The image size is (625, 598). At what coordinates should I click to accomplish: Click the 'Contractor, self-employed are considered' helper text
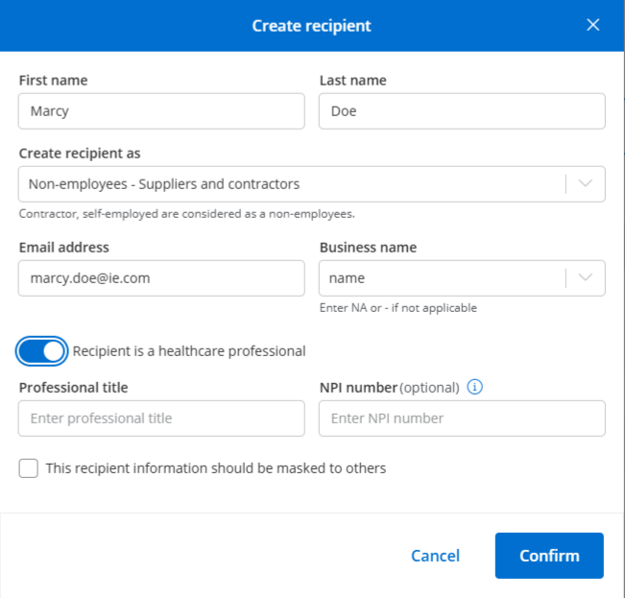coord(187,214)
